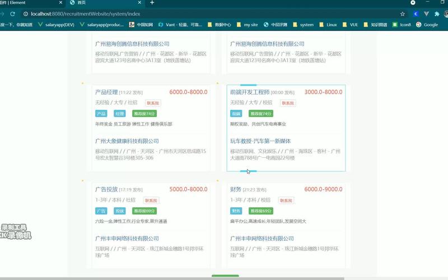Screen dimensions: 448x280
Task: Close the 首页 browser tab
Action: [139, 3]
